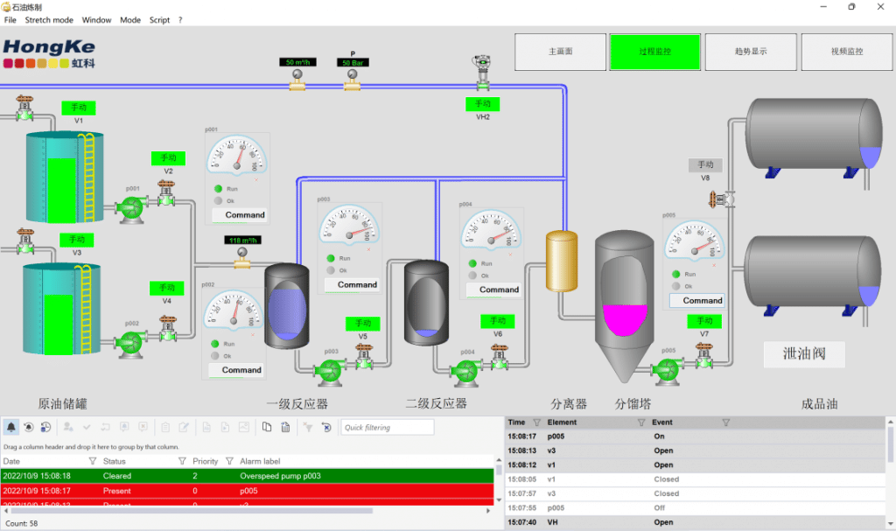Screen dimensions: 896x531
Task: Select the alarm bell view icon
Action: pyautogui.click(x=11, y=427)
